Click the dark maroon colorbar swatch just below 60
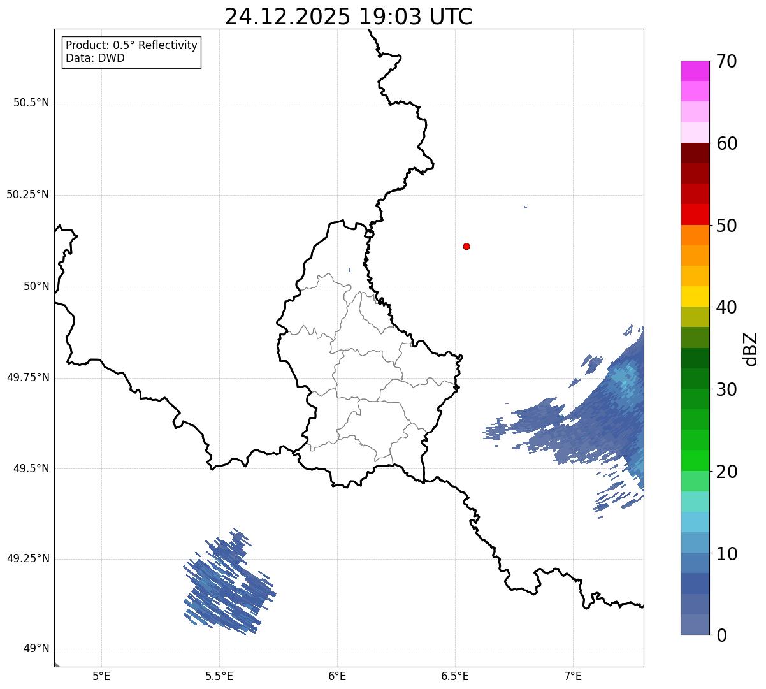This screenshot has width=766, height=689. (695, 153)
